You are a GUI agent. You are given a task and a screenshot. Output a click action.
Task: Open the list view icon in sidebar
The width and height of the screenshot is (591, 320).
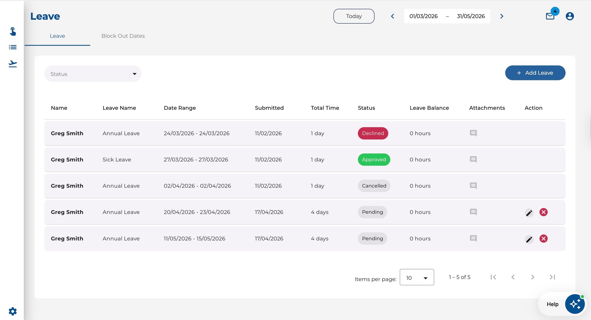[13, 47]
